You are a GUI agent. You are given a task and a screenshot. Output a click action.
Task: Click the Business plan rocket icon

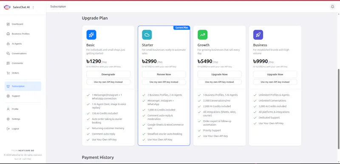click(258, 35)
